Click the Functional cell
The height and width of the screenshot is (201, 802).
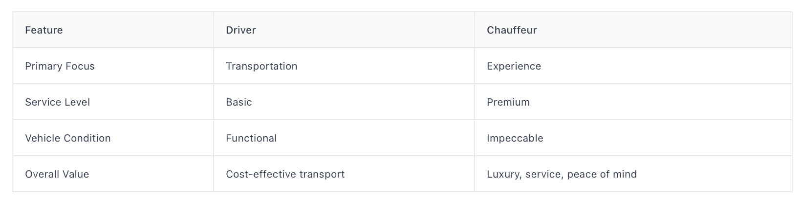click(344, 138)
